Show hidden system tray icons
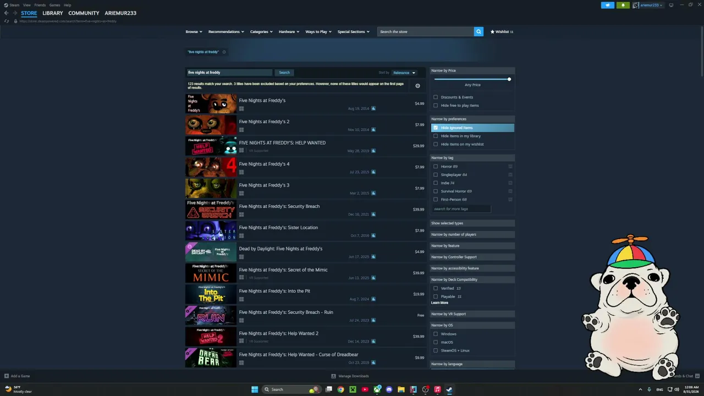 point(641,389)
